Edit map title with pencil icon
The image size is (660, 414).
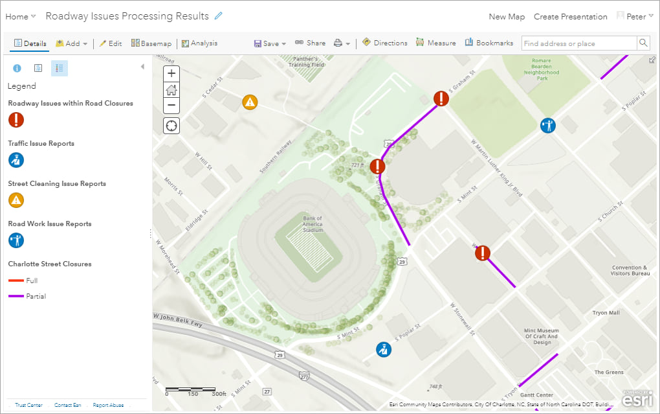(219, 16)
